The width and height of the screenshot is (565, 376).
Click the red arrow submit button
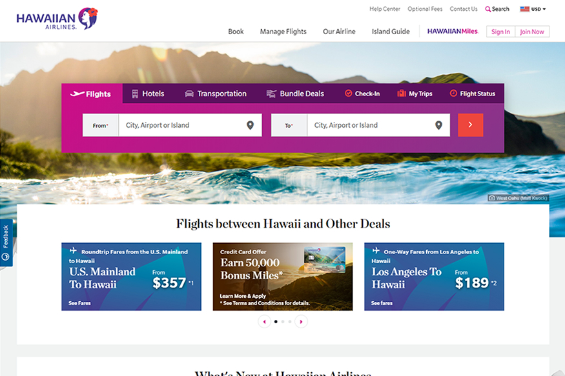pyautogui.click(x=470, y=125)
